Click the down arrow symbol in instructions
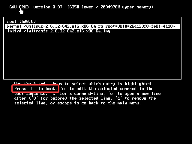Image resolution: width=192 pixels, height=144 pixels. (x=49, y=84)
